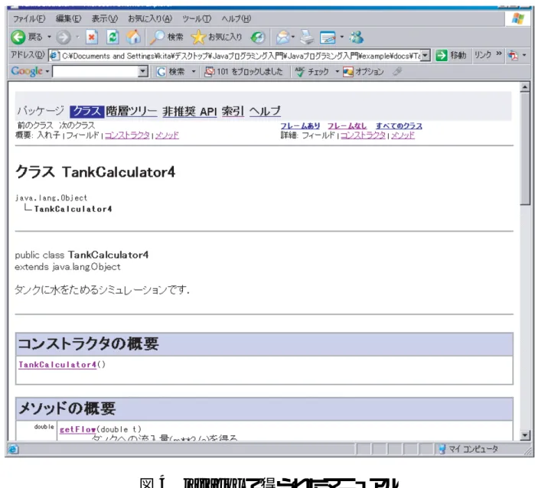
Task: Click the address bar path field
Action: point(239,56)
